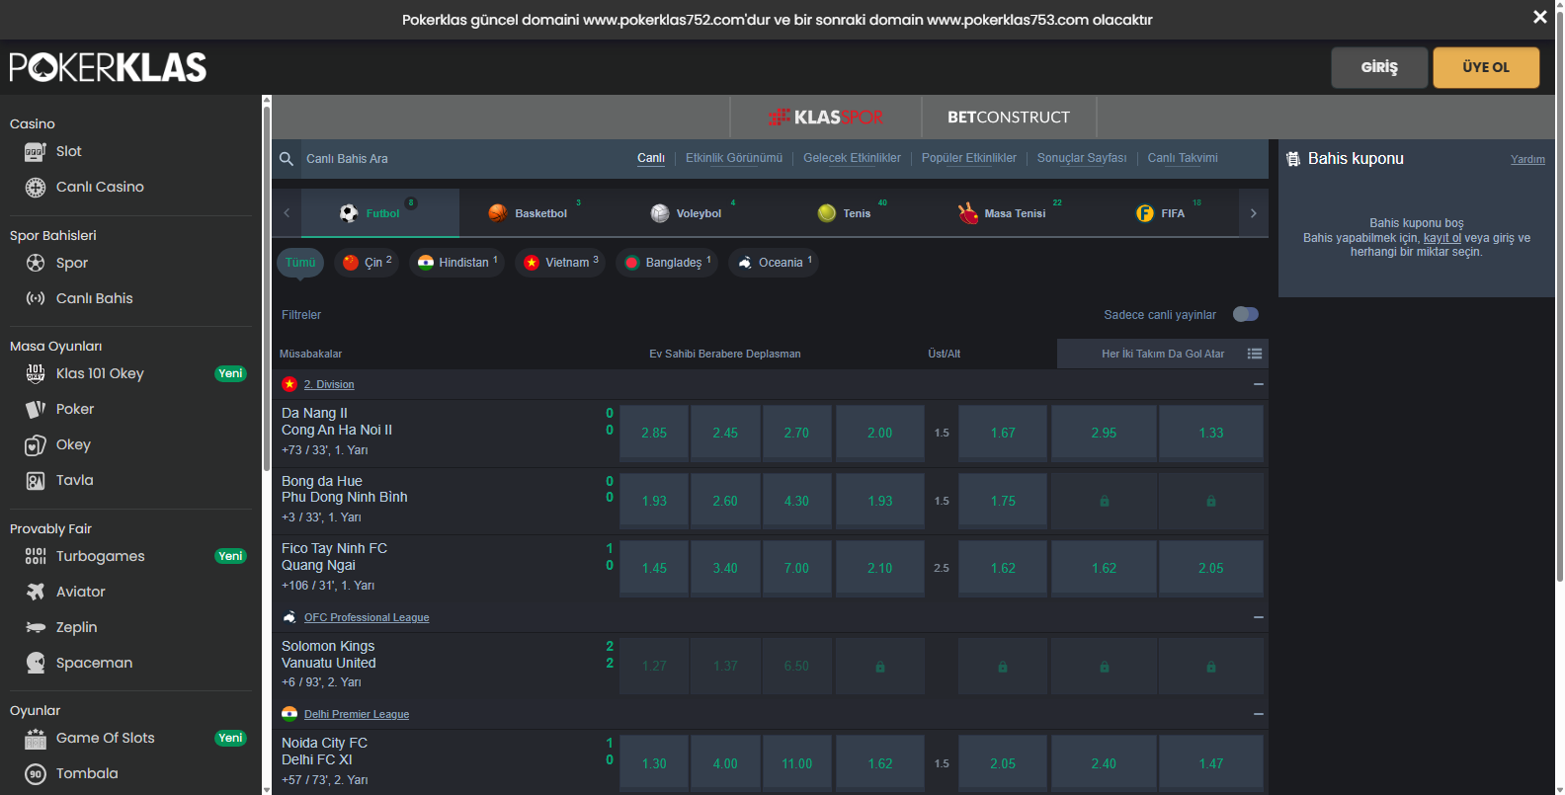Open Tombala 90 ball icon

point(36,774)
